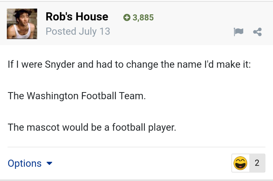The image size is (273, 181).
Task: Click the sentence about the mascot
Action: pyautogui.click(x=92, y=127)
